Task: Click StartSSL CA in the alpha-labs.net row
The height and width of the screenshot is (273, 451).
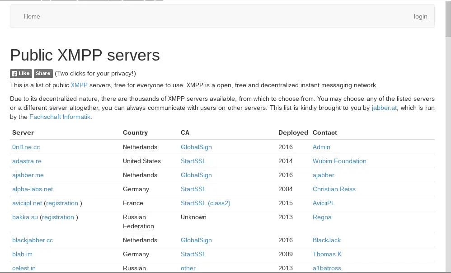Action: [193, 189]
